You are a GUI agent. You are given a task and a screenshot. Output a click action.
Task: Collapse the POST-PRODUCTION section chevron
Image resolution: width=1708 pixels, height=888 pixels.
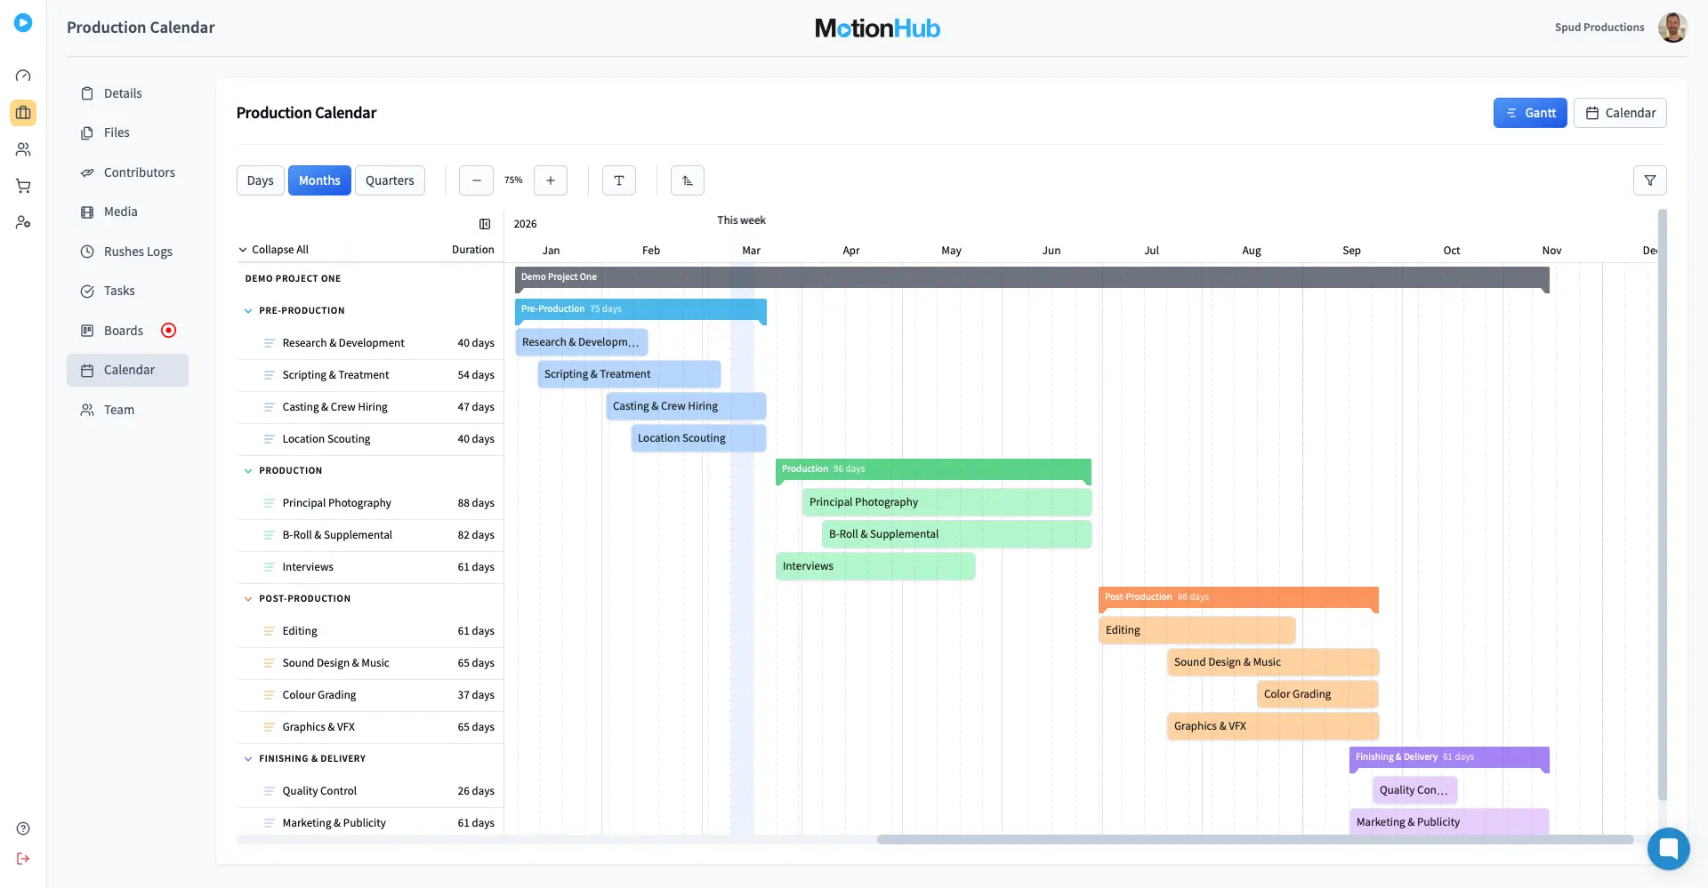click(246, 598)
